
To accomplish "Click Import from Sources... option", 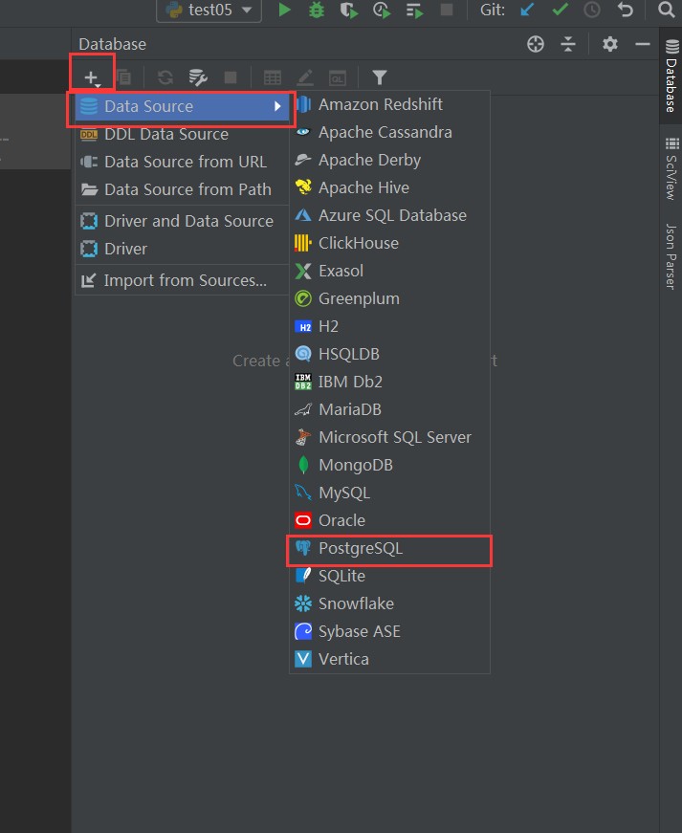I will pos(186,280).
